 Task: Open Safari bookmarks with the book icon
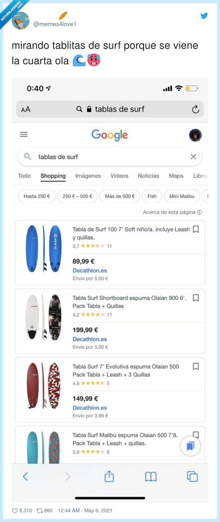pos(151,476)
